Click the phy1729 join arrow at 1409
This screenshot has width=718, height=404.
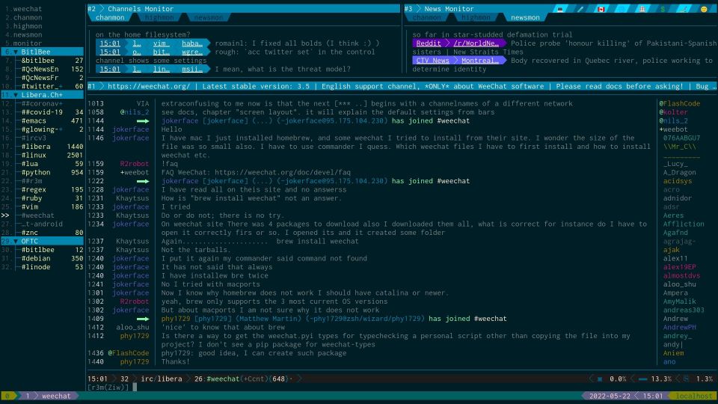pyautogui.click(x=143, y=319)
